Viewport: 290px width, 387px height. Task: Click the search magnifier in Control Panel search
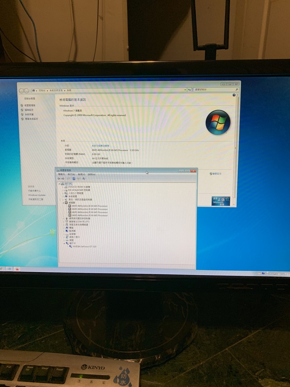tap(237, 89)
